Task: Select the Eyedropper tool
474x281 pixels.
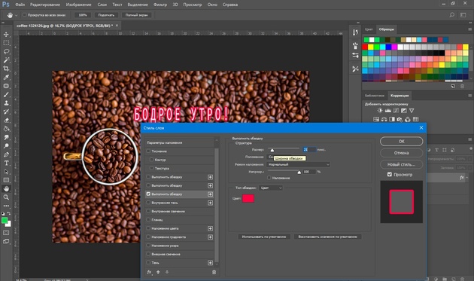Action: point(6,77)
